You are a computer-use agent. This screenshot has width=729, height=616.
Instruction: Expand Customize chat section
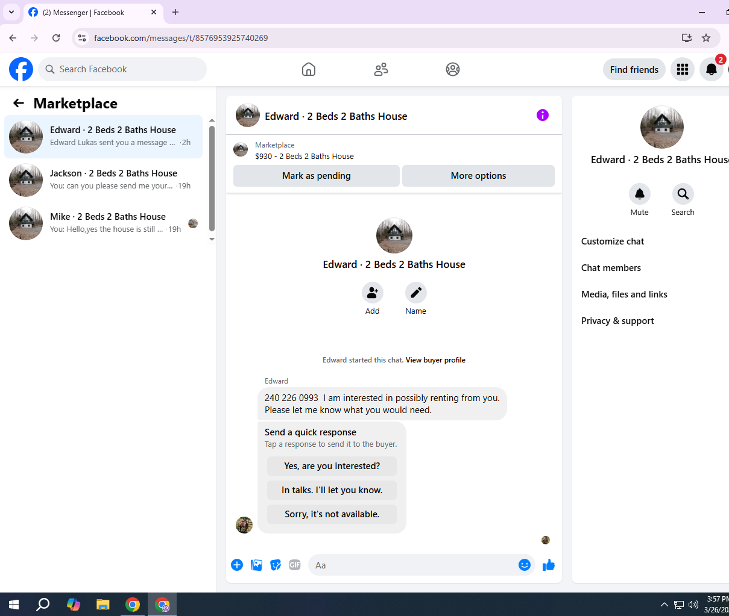pos(613,241)
